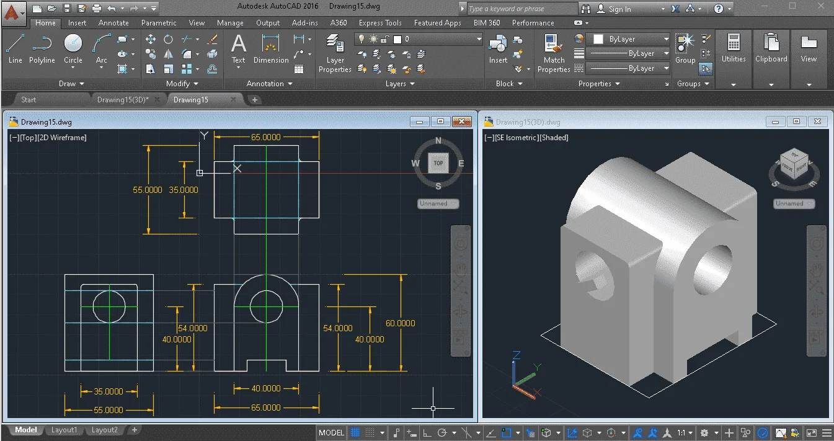This screenshot has width=834, height=441.
Task: Click the Save icon in quick access toolbar
Action: (x=67, y=9)
